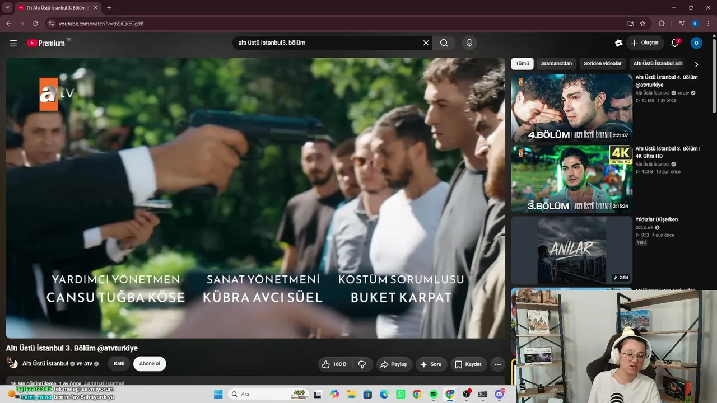Open a new browser tab
Image resolution: width=717 pixels, height=403 pixels.
[x=109, y=8]
